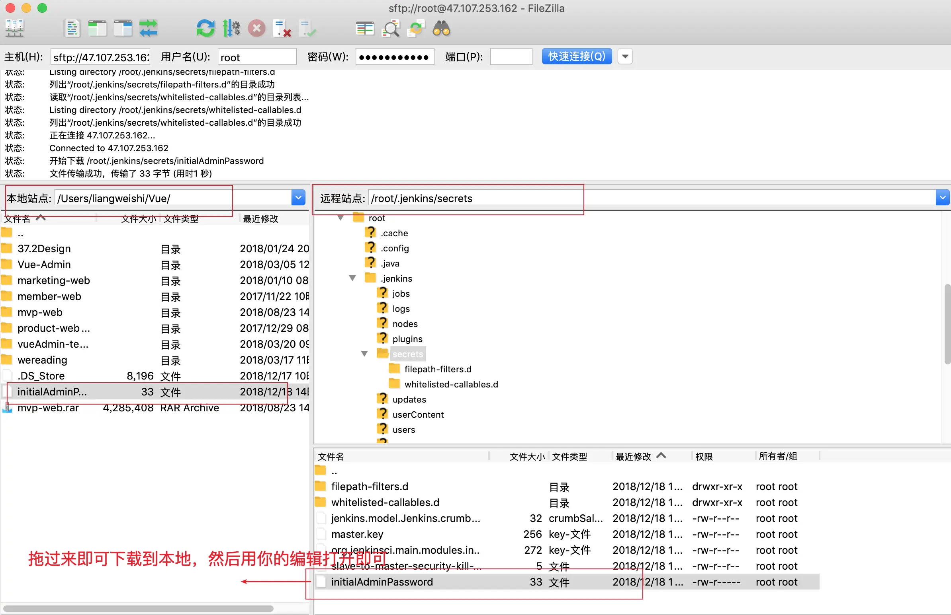This screenshot has height=615, width=951.
Task: Open the Site Manager icon
Action: (x=15, y=29)
